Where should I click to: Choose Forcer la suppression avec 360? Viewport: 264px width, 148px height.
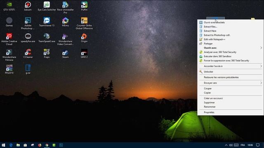[230, 60]
